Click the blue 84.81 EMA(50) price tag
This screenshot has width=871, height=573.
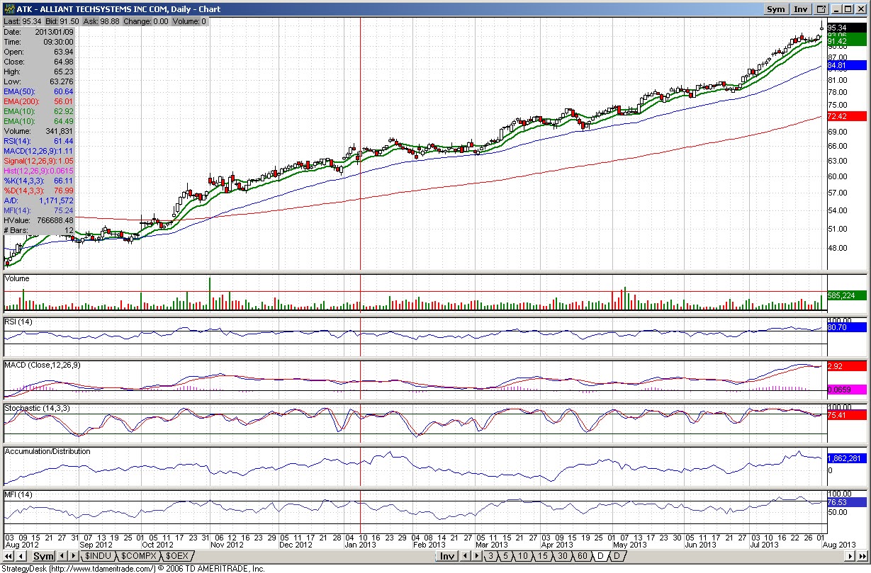tap(847, 66)
